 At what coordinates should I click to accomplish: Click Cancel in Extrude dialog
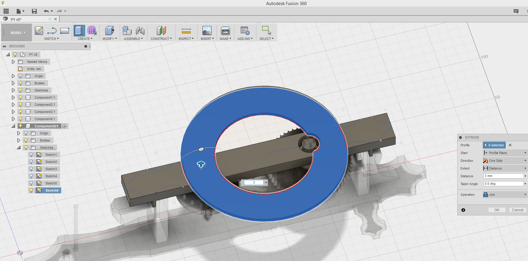518,210
